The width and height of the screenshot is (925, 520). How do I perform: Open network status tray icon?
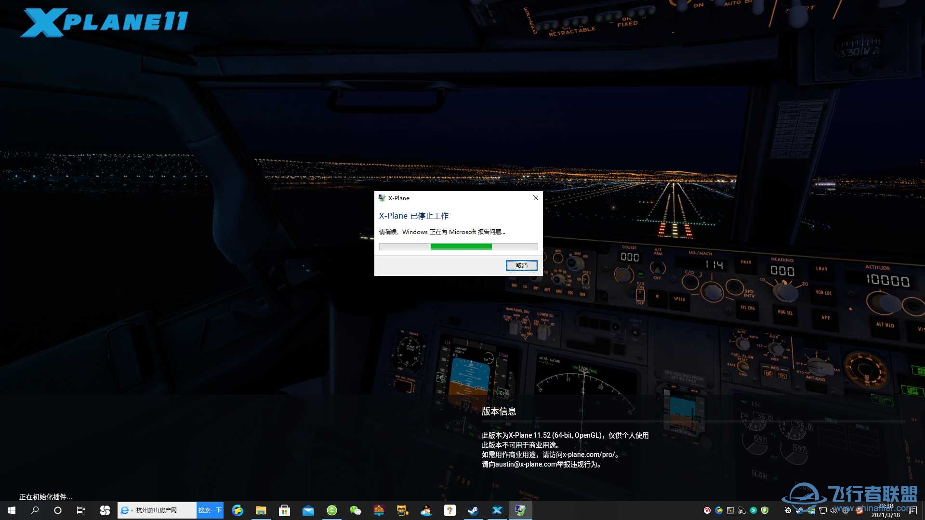(823, 510)
